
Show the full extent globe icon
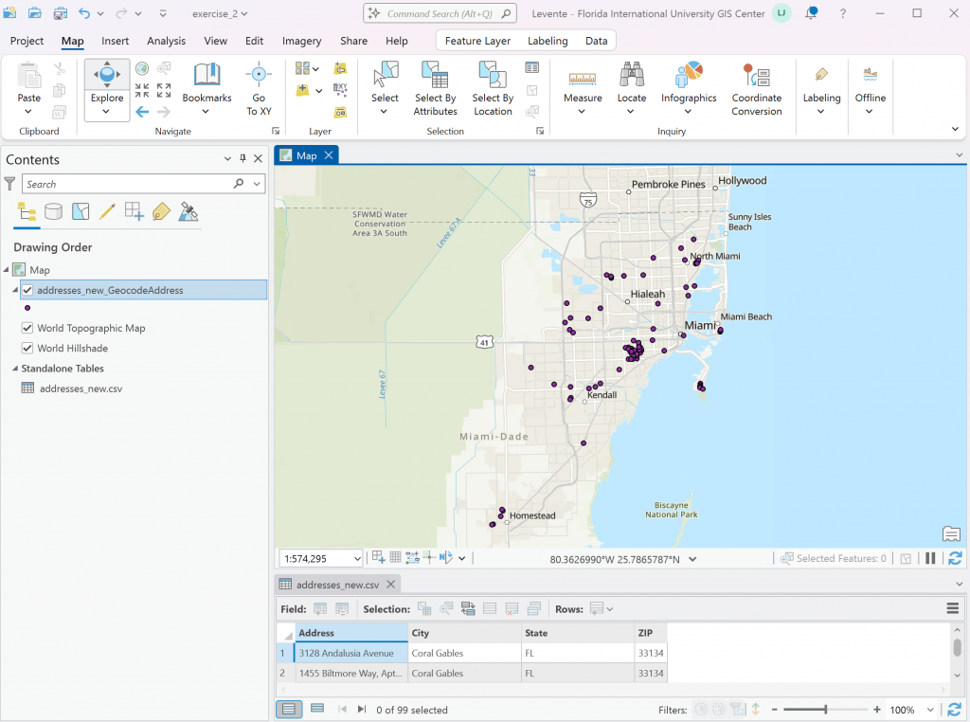click(x=142, y=68)
